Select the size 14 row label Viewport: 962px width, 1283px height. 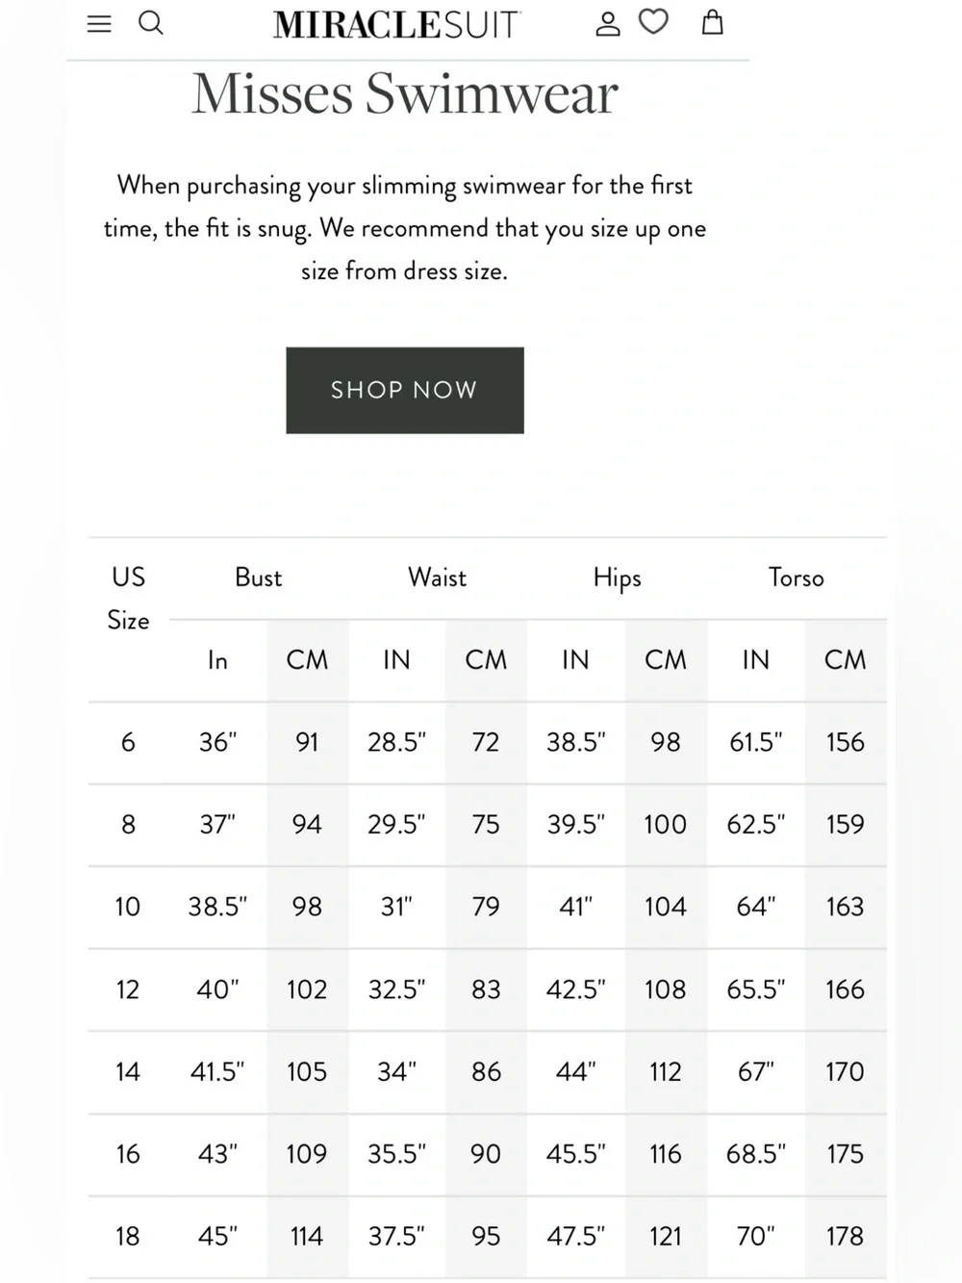click(128, 1071)
